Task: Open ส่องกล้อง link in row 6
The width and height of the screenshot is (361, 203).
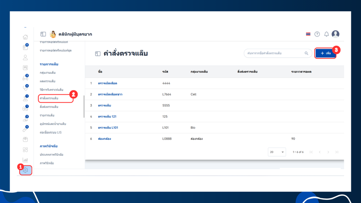Action: pos(104,139)
